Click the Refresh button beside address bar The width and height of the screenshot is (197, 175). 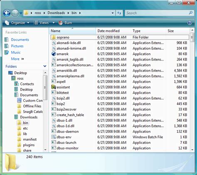(x=119, y=13)
